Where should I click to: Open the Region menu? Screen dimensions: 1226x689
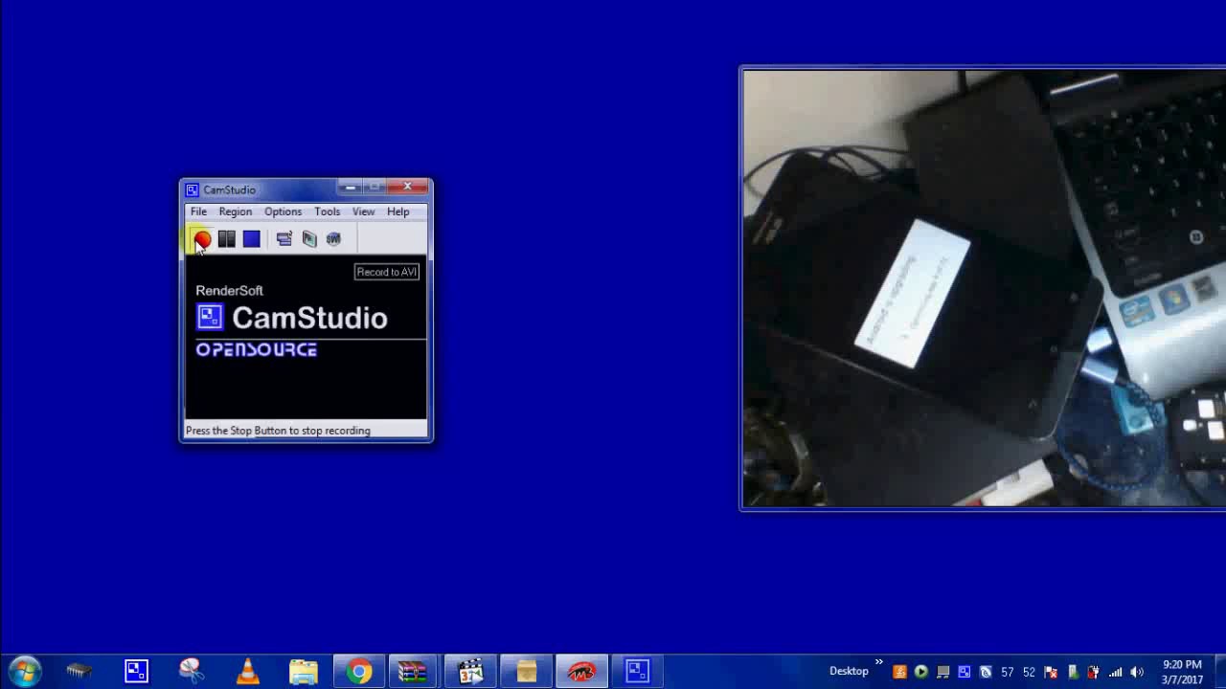(235, 211)
